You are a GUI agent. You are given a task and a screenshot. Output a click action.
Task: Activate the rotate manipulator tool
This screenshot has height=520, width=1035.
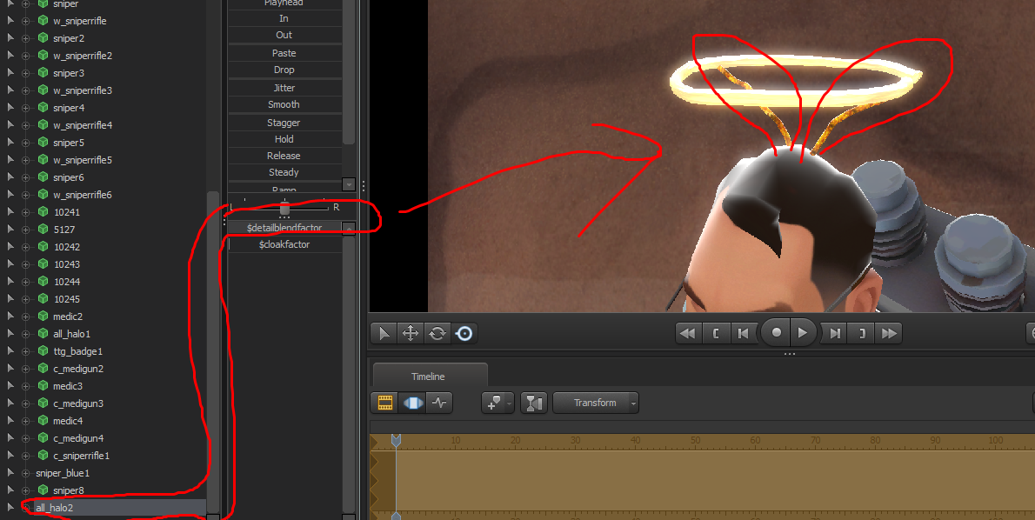click(437, 333)
